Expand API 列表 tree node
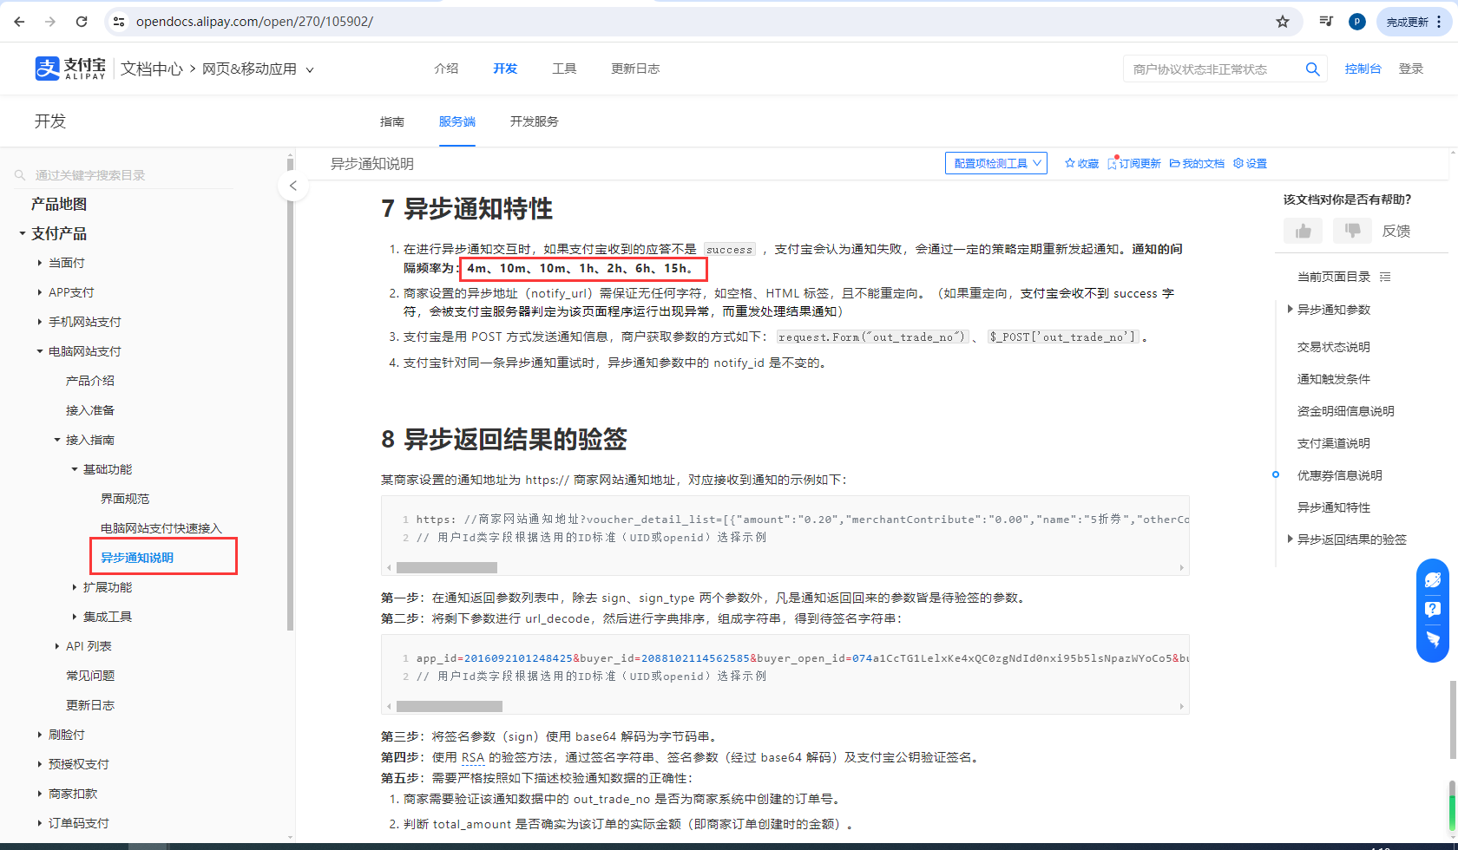The image size is (1458, 850). click(57, 646)
